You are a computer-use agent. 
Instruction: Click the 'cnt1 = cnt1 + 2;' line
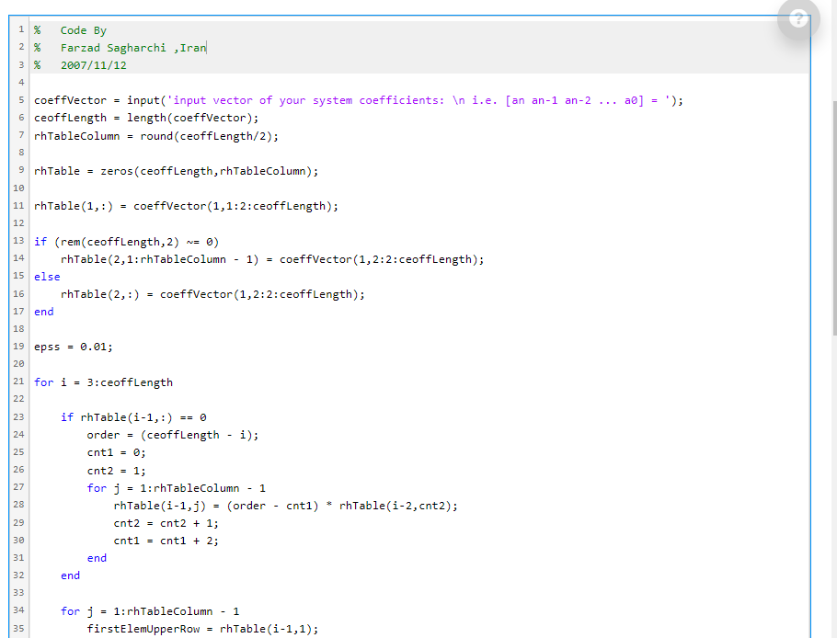click(x=166, y=541)
